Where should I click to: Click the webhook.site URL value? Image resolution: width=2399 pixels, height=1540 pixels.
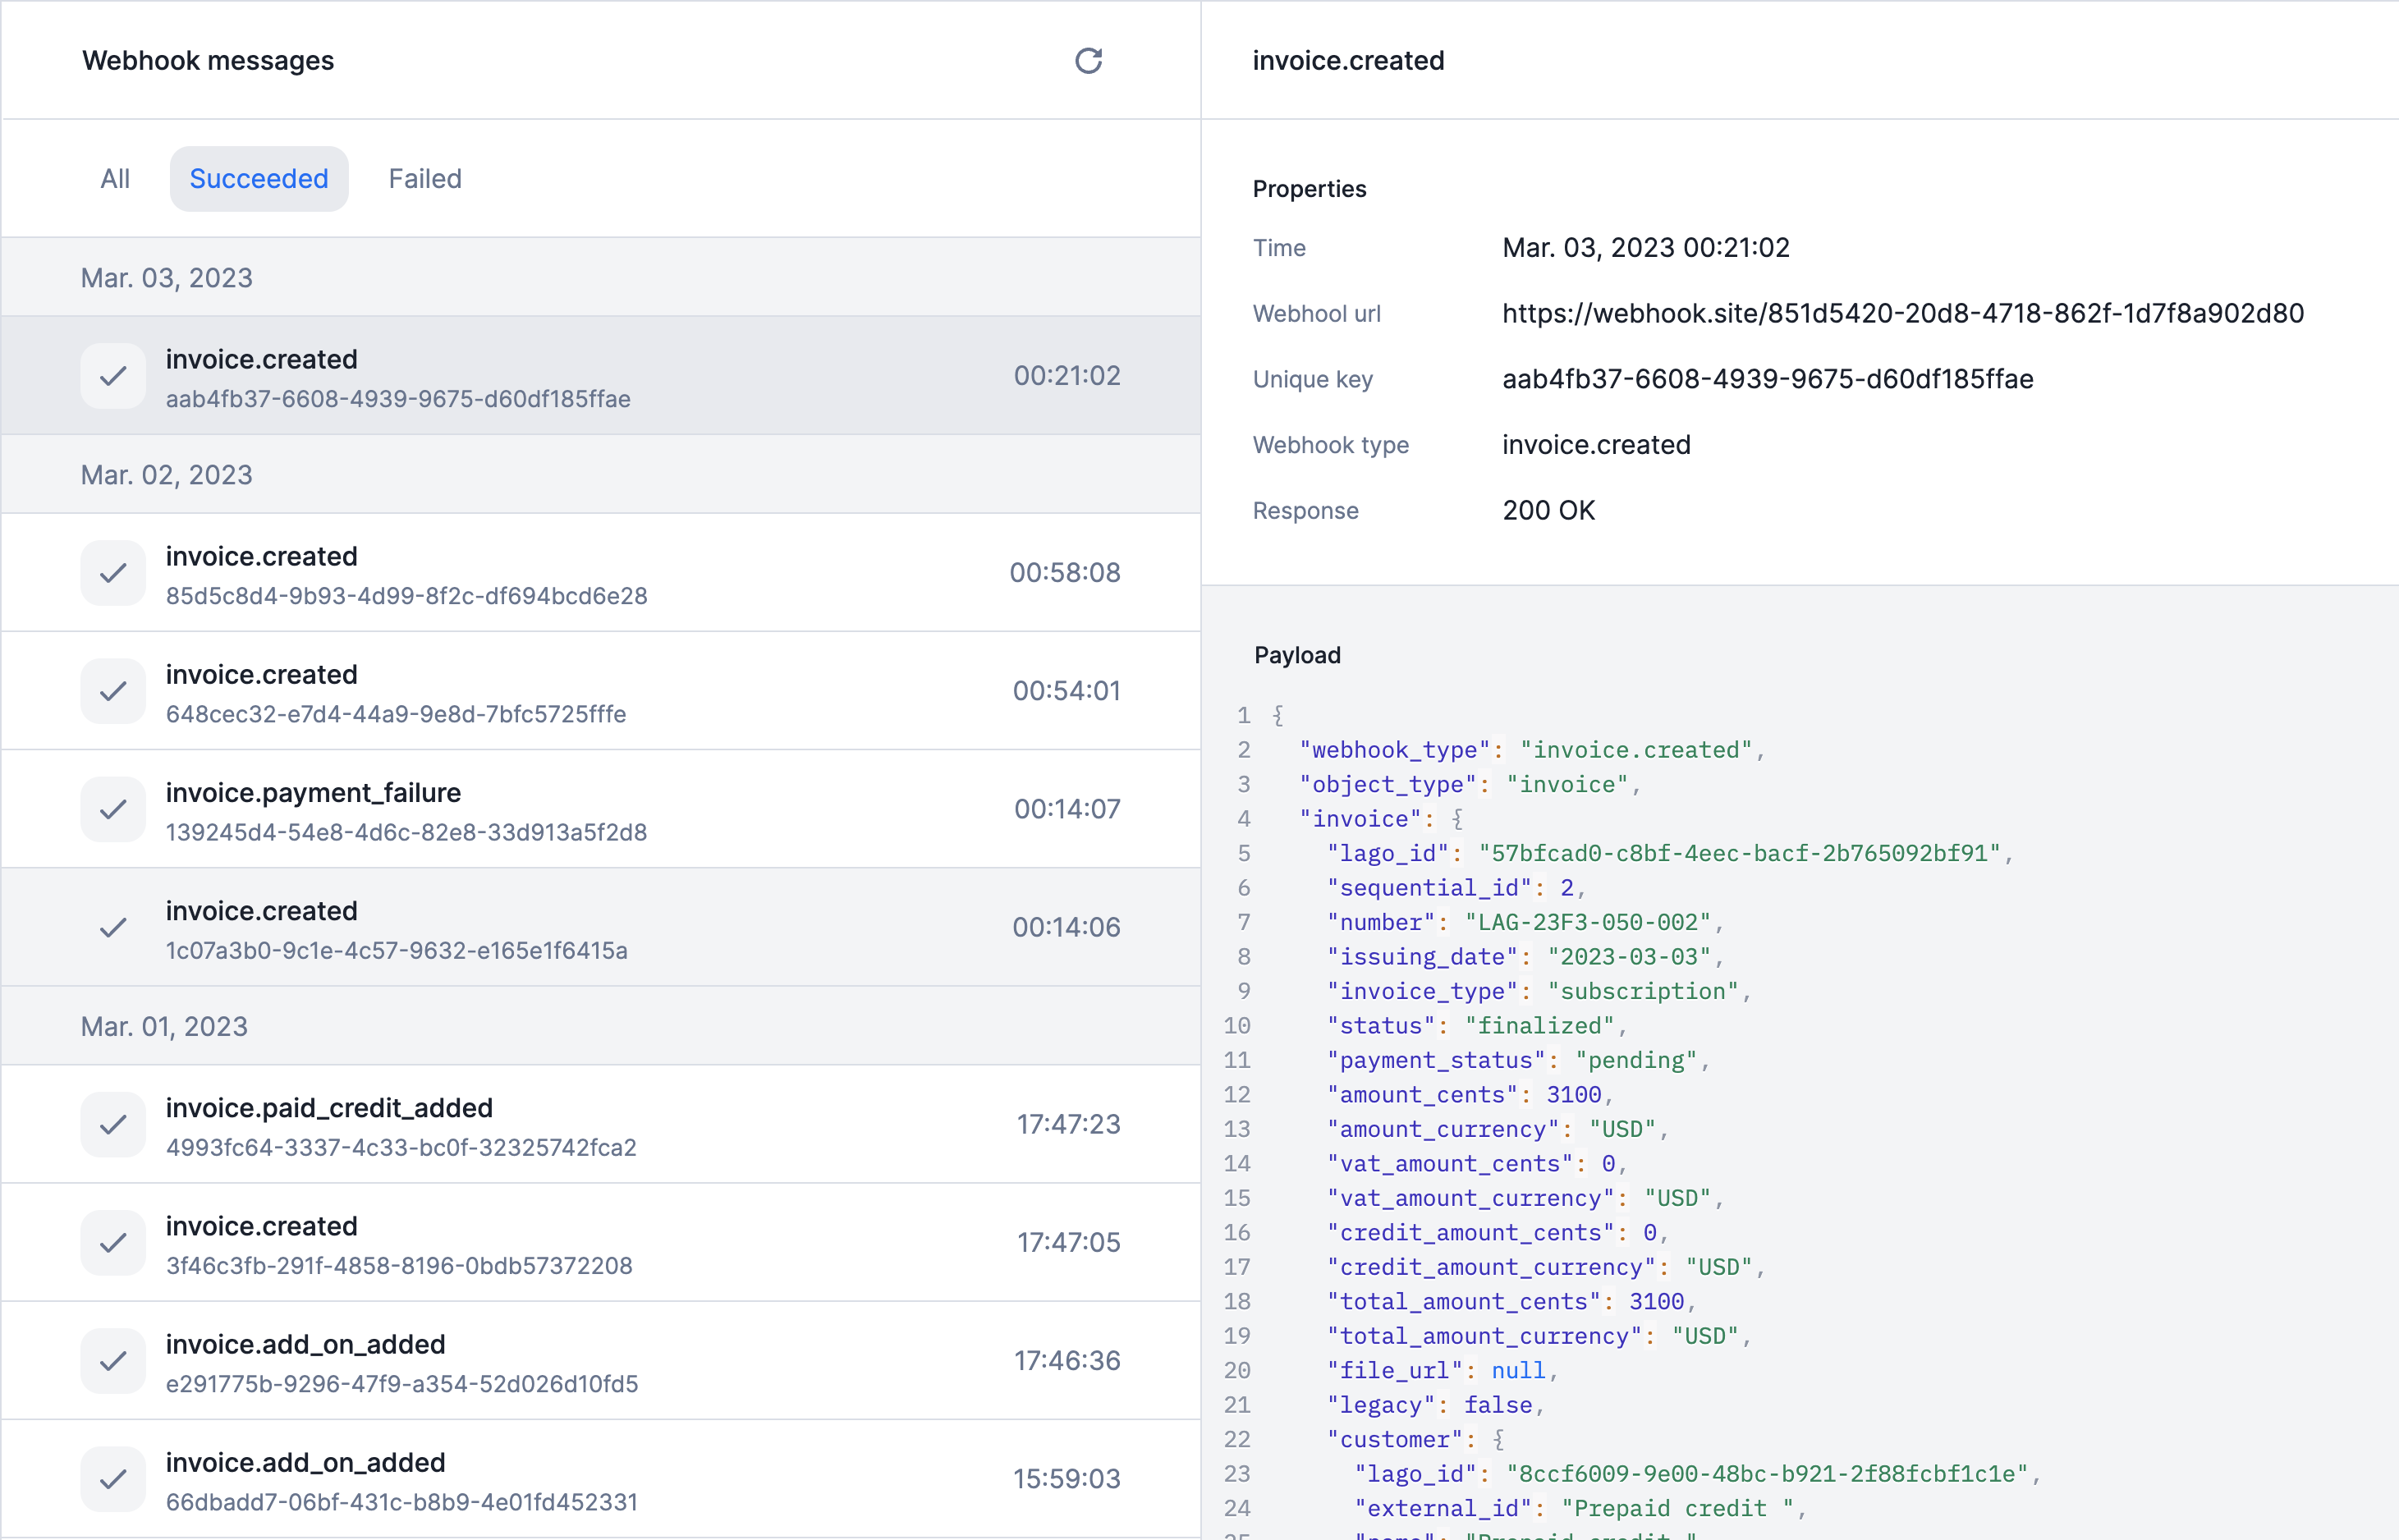pyautogui.click(x=1902, y=314)
